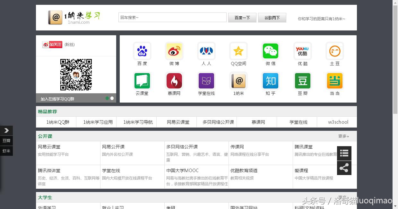Open 多贝网络公开课 in the 精品推荐 row
Viewport: 398px width, 209px height.
coord(218,122)
